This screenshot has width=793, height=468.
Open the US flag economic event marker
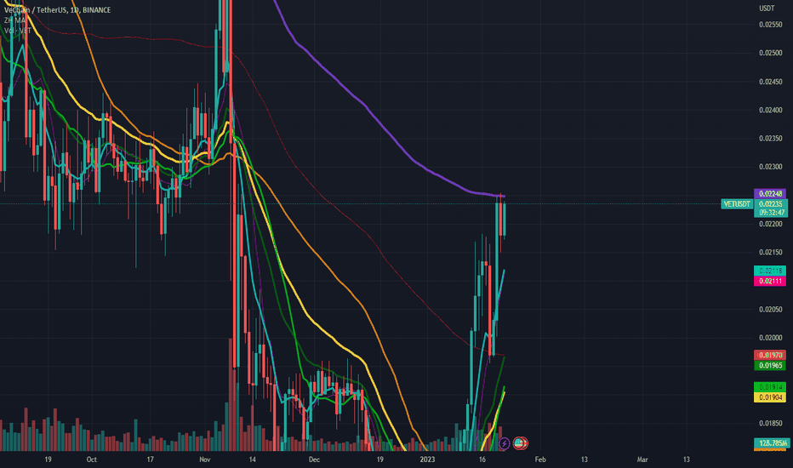[520, 443]
